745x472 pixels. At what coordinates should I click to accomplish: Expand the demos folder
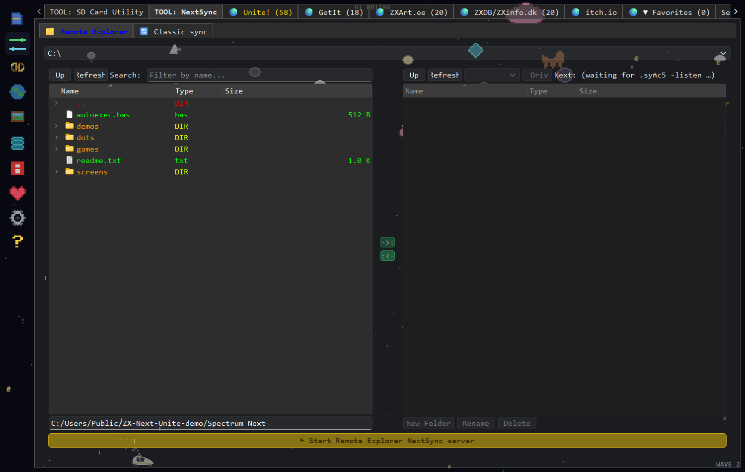[x=57, y=126]
